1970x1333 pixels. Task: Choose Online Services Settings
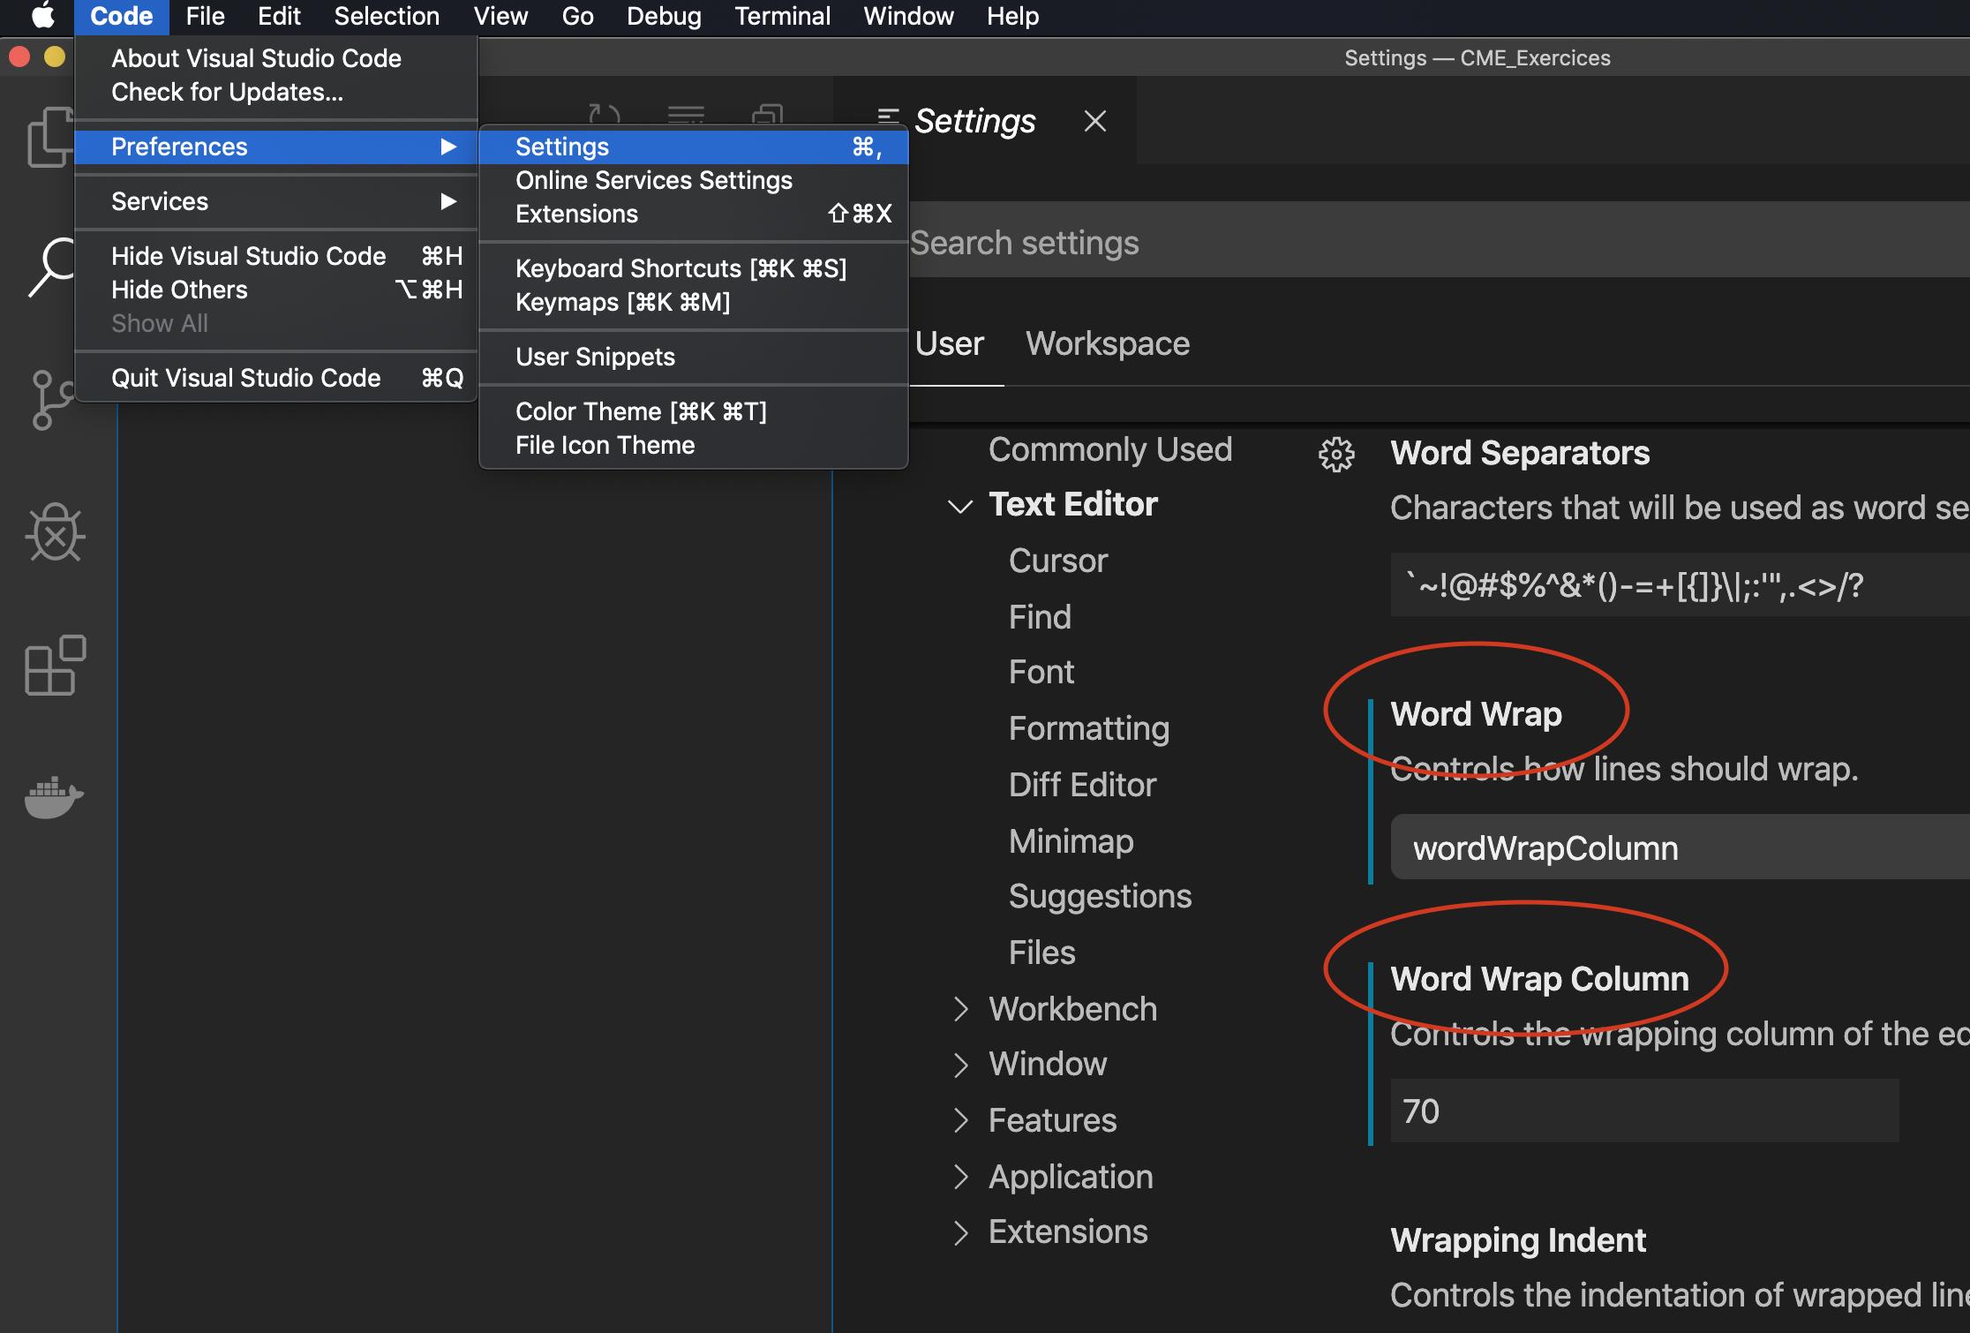694,180
